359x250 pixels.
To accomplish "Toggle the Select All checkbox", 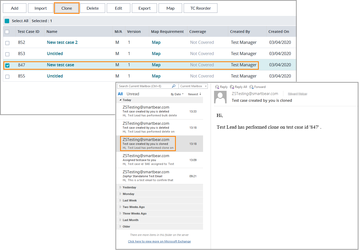I will (x=7, y=21).
